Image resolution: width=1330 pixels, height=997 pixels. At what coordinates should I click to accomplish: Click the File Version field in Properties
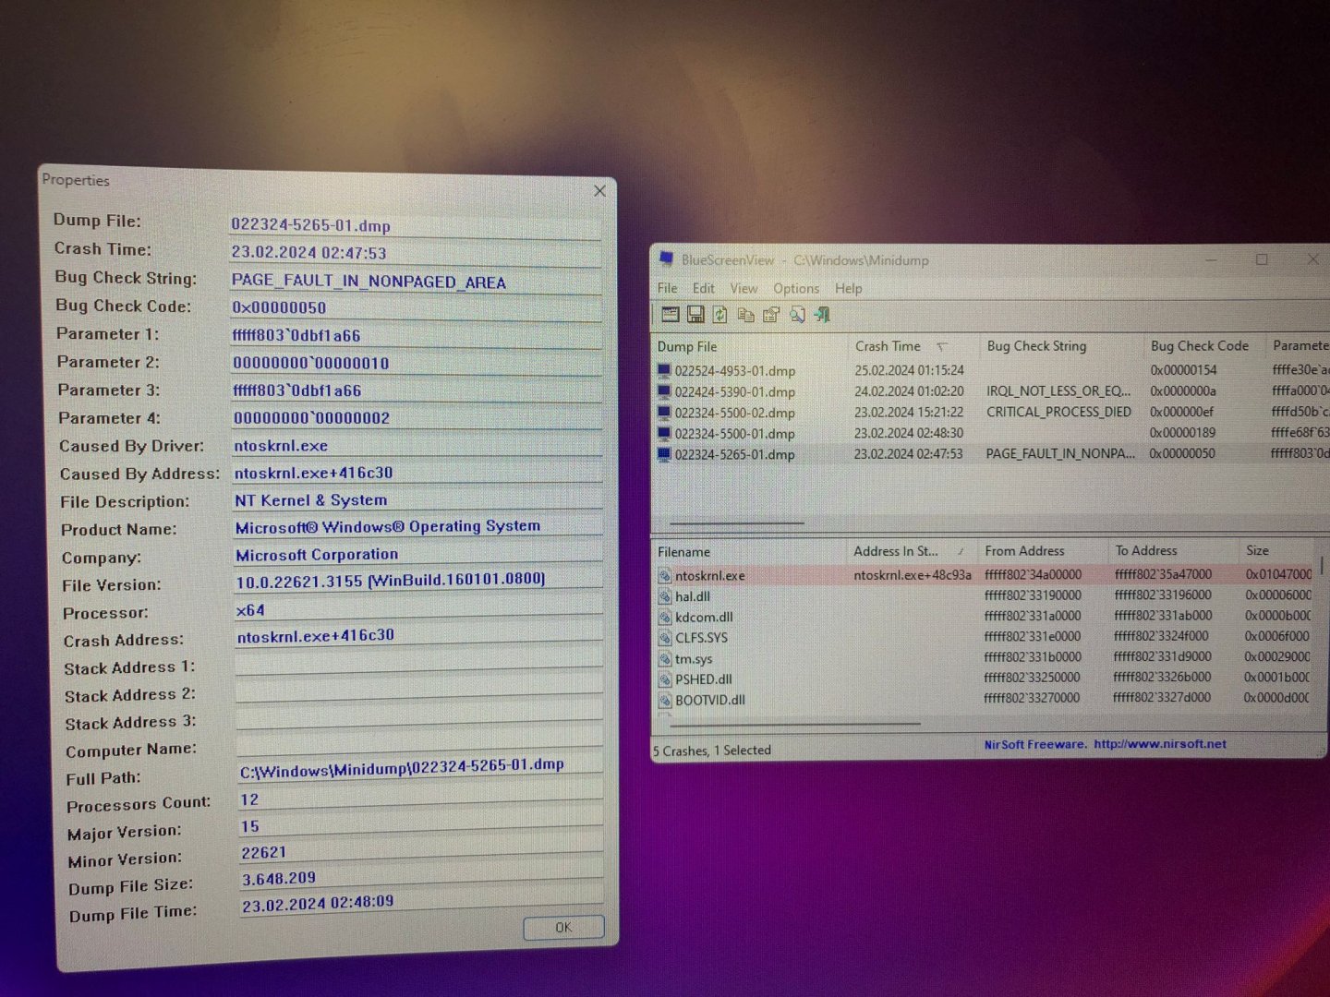coord(418,581)
